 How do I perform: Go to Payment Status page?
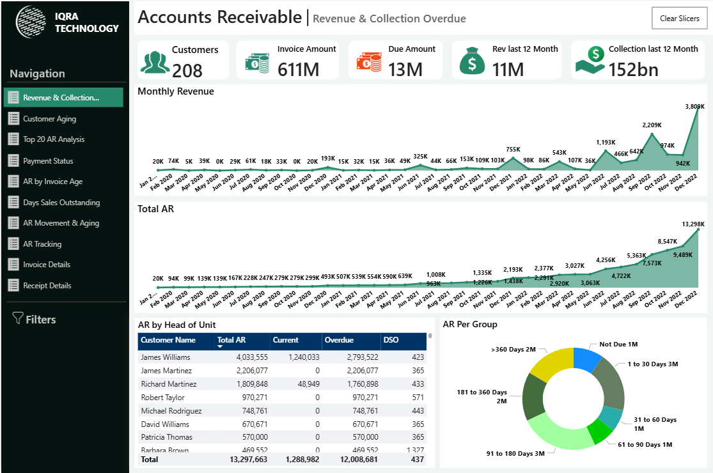48,161
